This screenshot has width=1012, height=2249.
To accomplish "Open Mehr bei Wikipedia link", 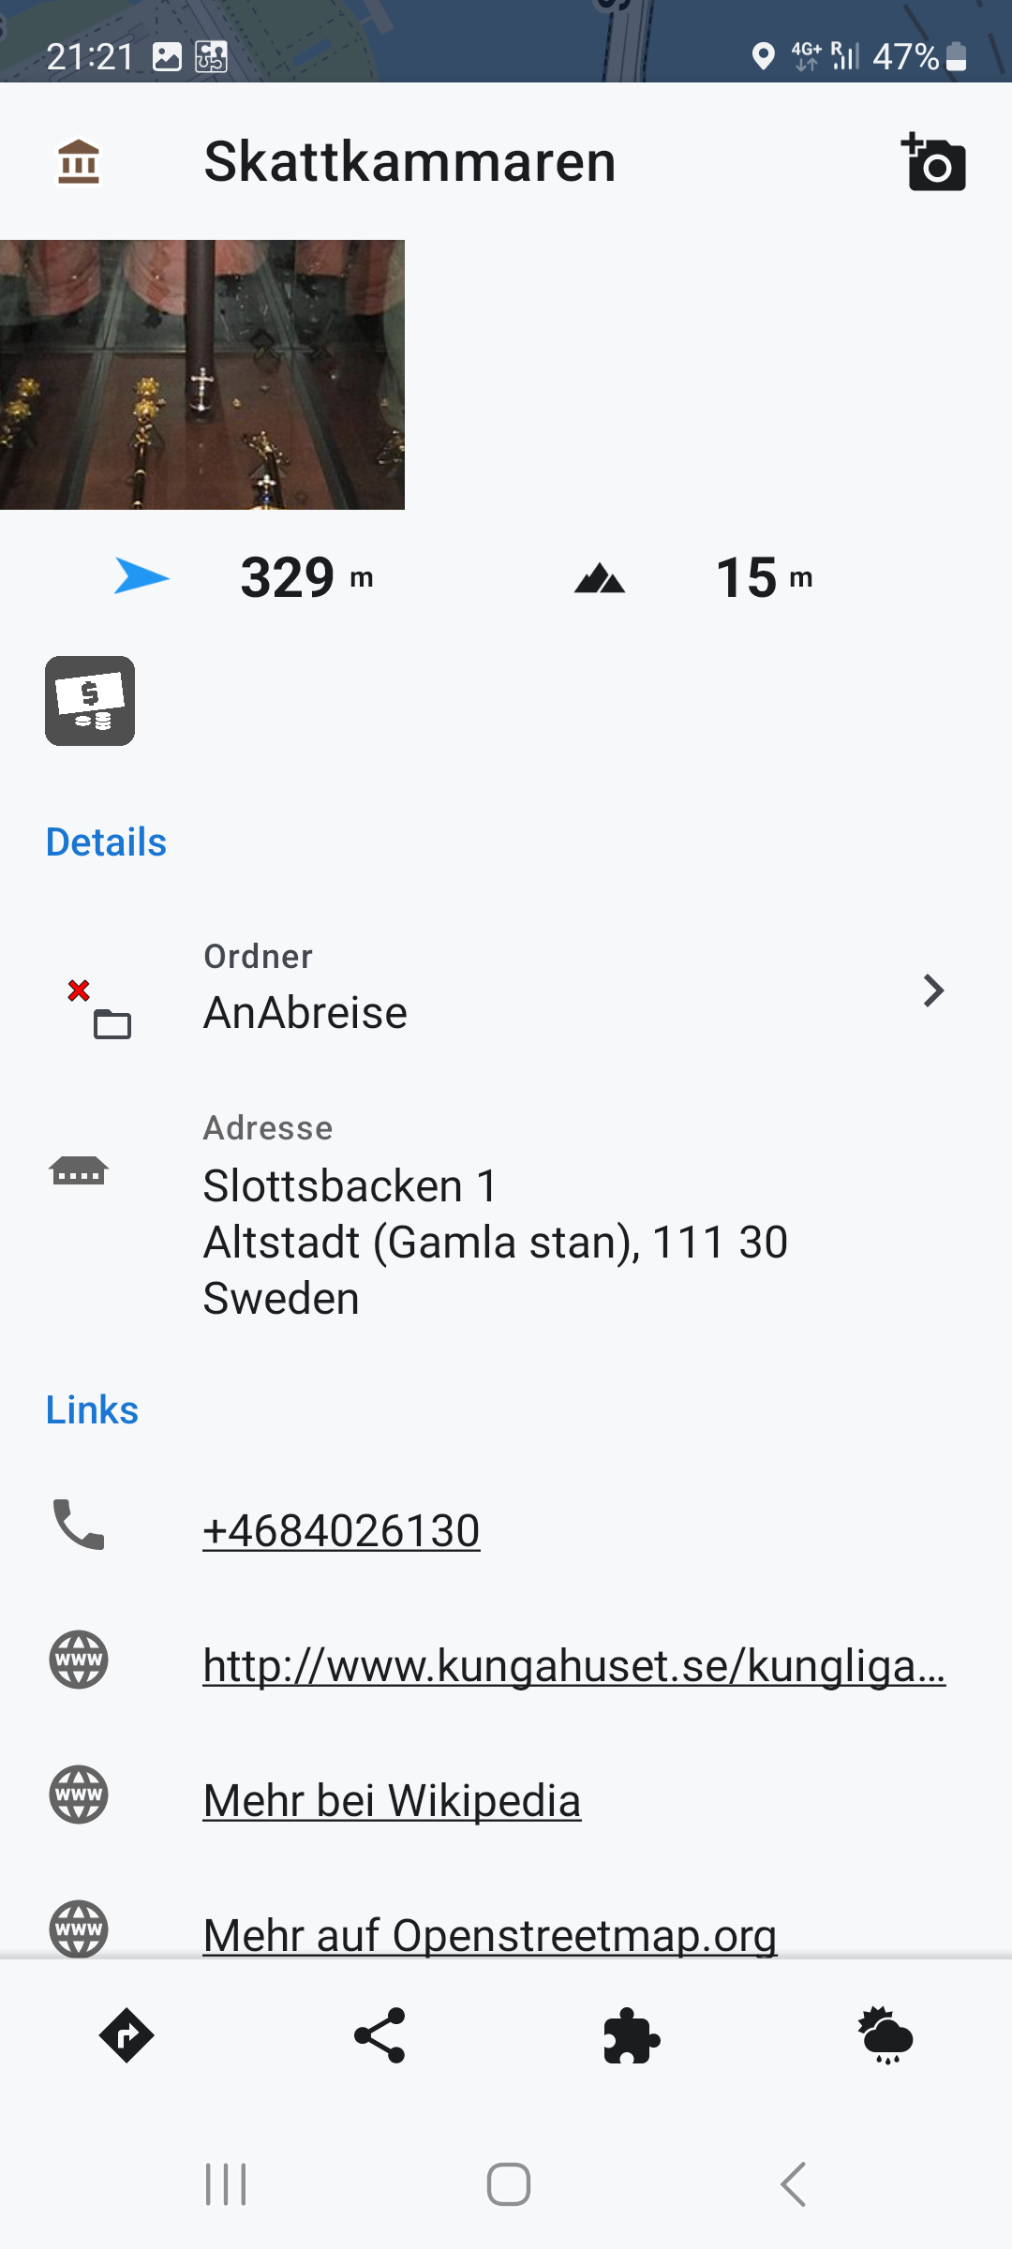I will tap(392, 1801).
